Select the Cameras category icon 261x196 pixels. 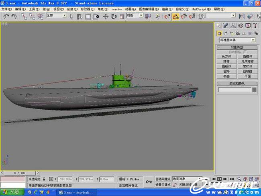(x=238, y=33)
